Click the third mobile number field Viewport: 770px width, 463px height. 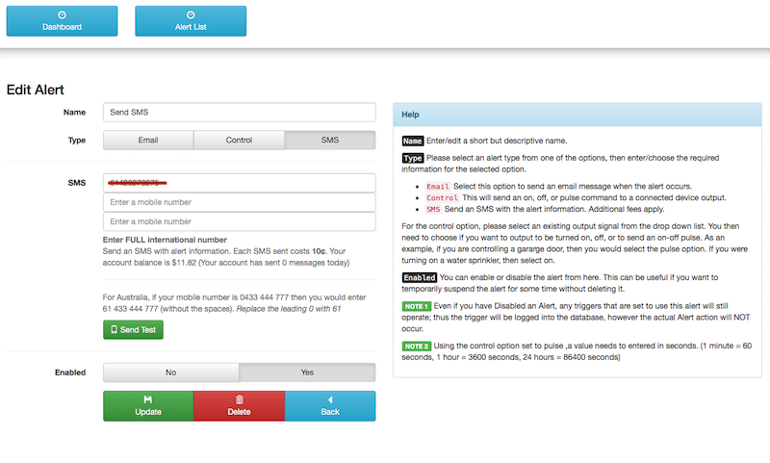click(x=239, y=221)
